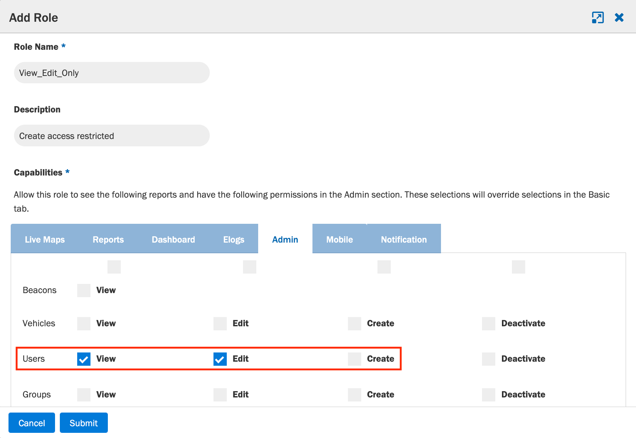
Task: Open the Elogs tab
Action: tap(234, 239)
